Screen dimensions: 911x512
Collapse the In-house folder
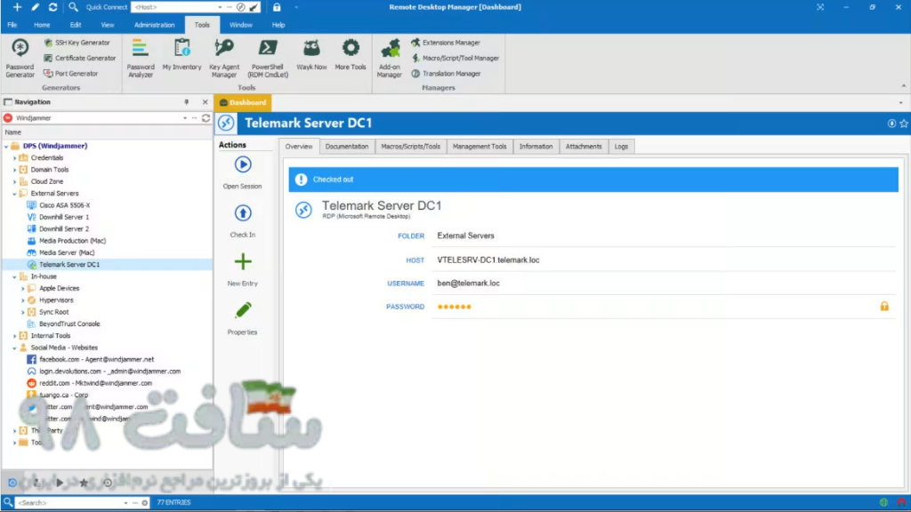14,277
